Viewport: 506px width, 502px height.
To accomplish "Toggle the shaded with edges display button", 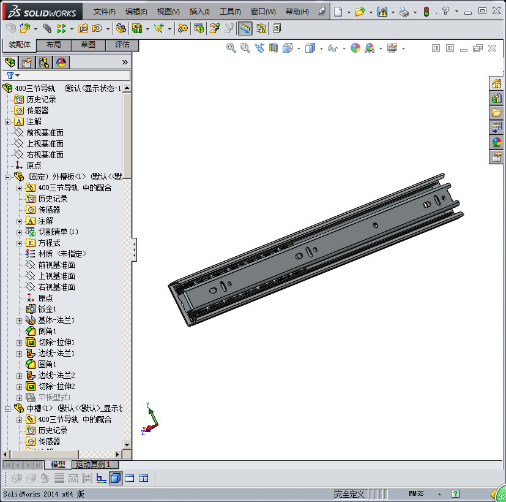I will click(116, 478).
